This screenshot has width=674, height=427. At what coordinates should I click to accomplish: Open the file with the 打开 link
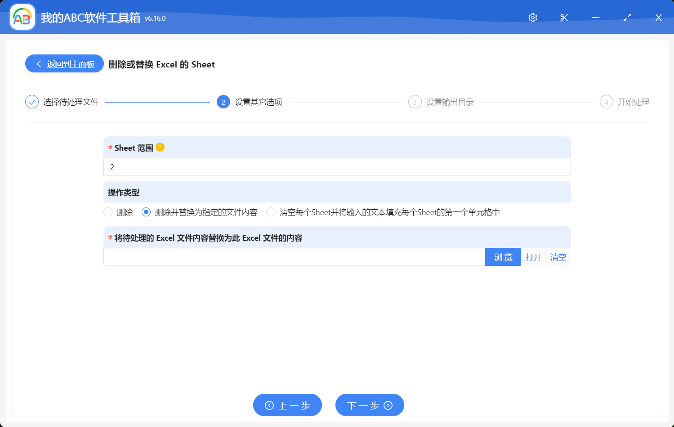533,257
